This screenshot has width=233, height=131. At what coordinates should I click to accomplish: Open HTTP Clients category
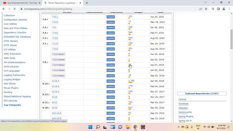click(10, 45)
